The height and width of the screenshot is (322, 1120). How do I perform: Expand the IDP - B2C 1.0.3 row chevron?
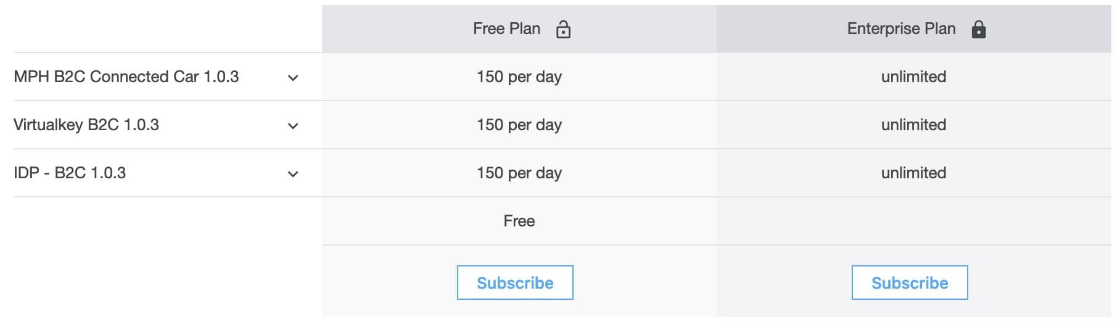[293, 174]
